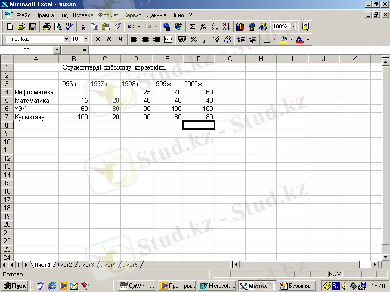
Task: Toggle italic formatting button К
Action: (109, 39)
